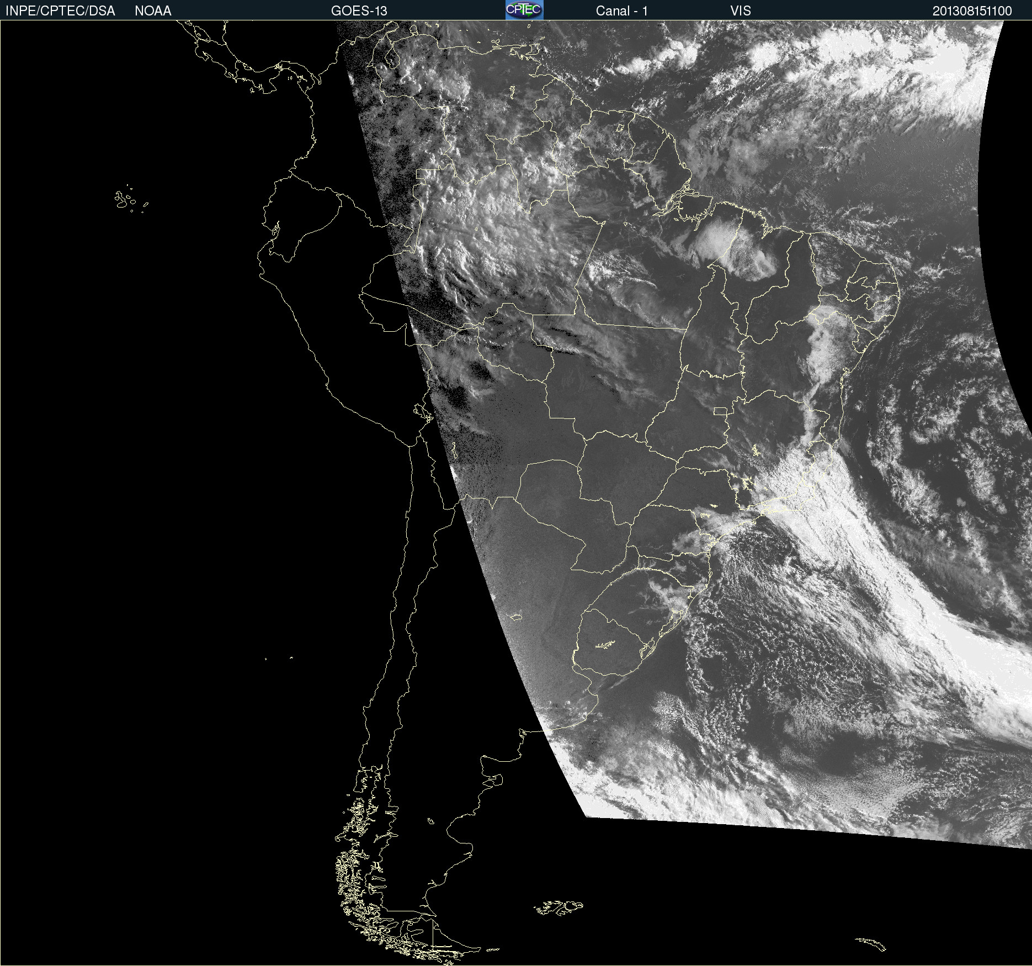Click the INPE/CPTEC/DSA header label
The width and height of the screenshot is (1032, 966).
click(60, 10)
